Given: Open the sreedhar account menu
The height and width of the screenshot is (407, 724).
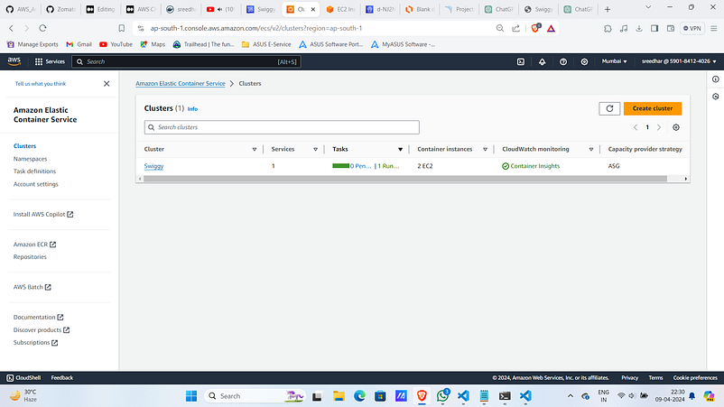Looking at the screenshot, I should pos(679,61).
